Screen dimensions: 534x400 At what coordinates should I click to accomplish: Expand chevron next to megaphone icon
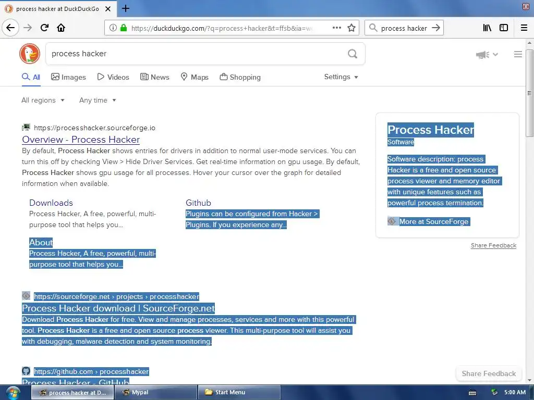495,54
